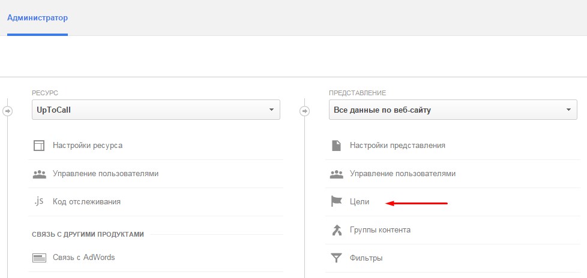Open the Код отслеживания link
The width and height of the screenshot is (587, 278).
[x=86, y=202]
